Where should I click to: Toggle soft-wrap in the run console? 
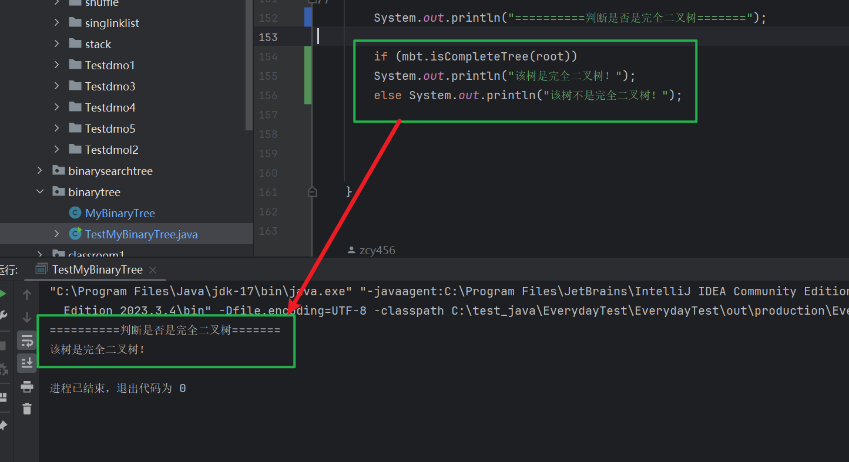[x=27, y=340]
